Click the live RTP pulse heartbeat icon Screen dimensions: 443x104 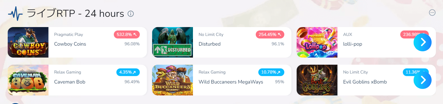pyautogui.click(x=15, y=15)
